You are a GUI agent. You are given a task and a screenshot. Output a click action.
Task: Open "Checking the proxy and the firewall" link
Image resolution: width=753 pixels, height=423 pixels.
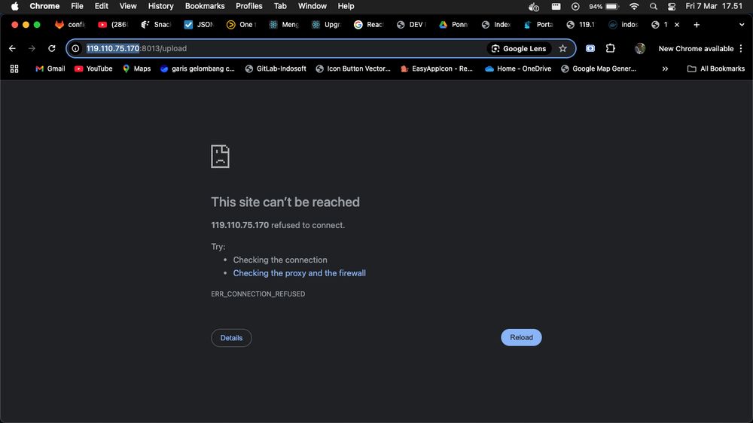tap(299, 273)
